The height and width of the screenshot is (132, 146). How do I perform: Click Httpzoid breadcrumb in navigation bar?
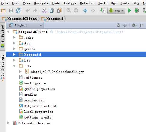(x=52, y=19)
